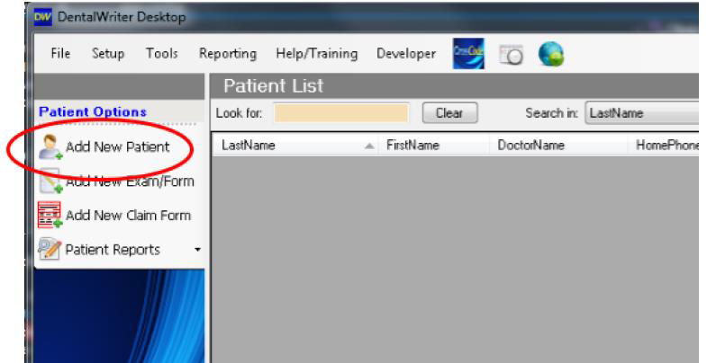Click the red Add New Claim Form icon
Image resolution: width=716 pixels, height=363 pixels.
50,215
